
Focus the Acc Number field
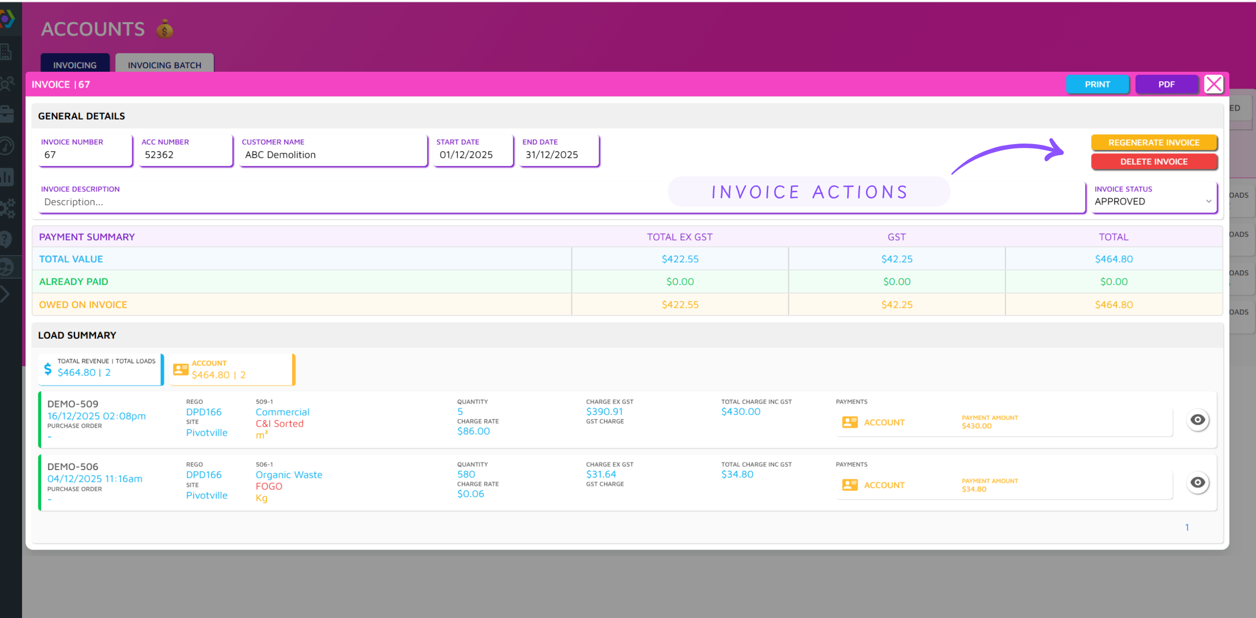click(x=185, y=150)
